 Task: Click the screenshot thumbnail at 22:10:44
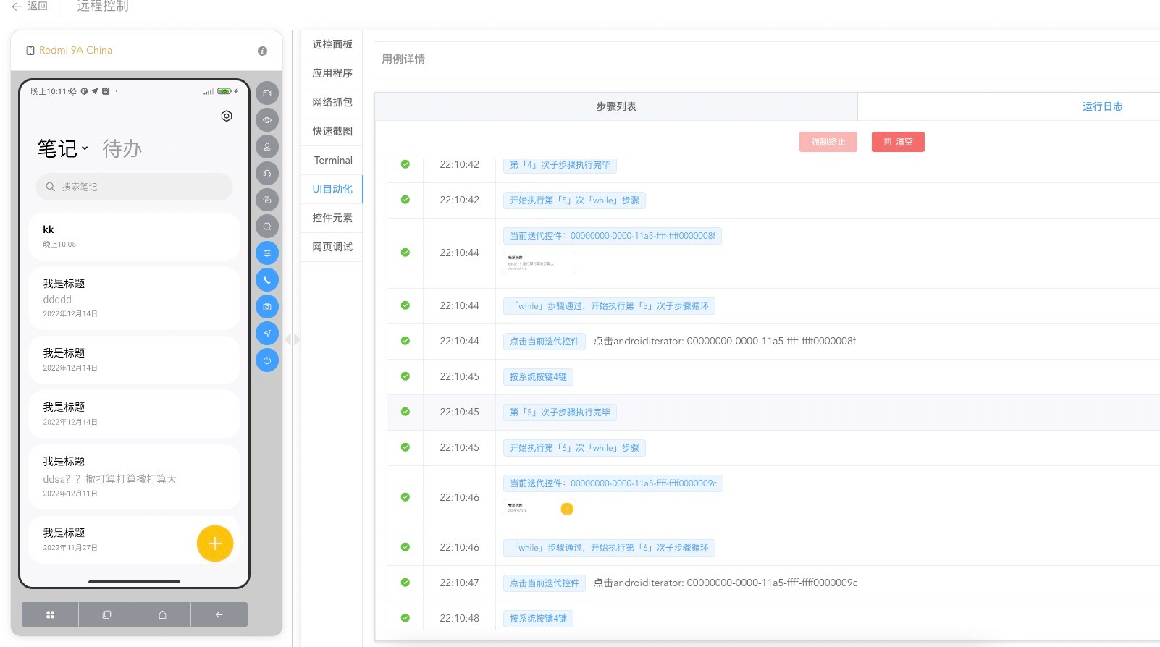click(x=539, y=263)
